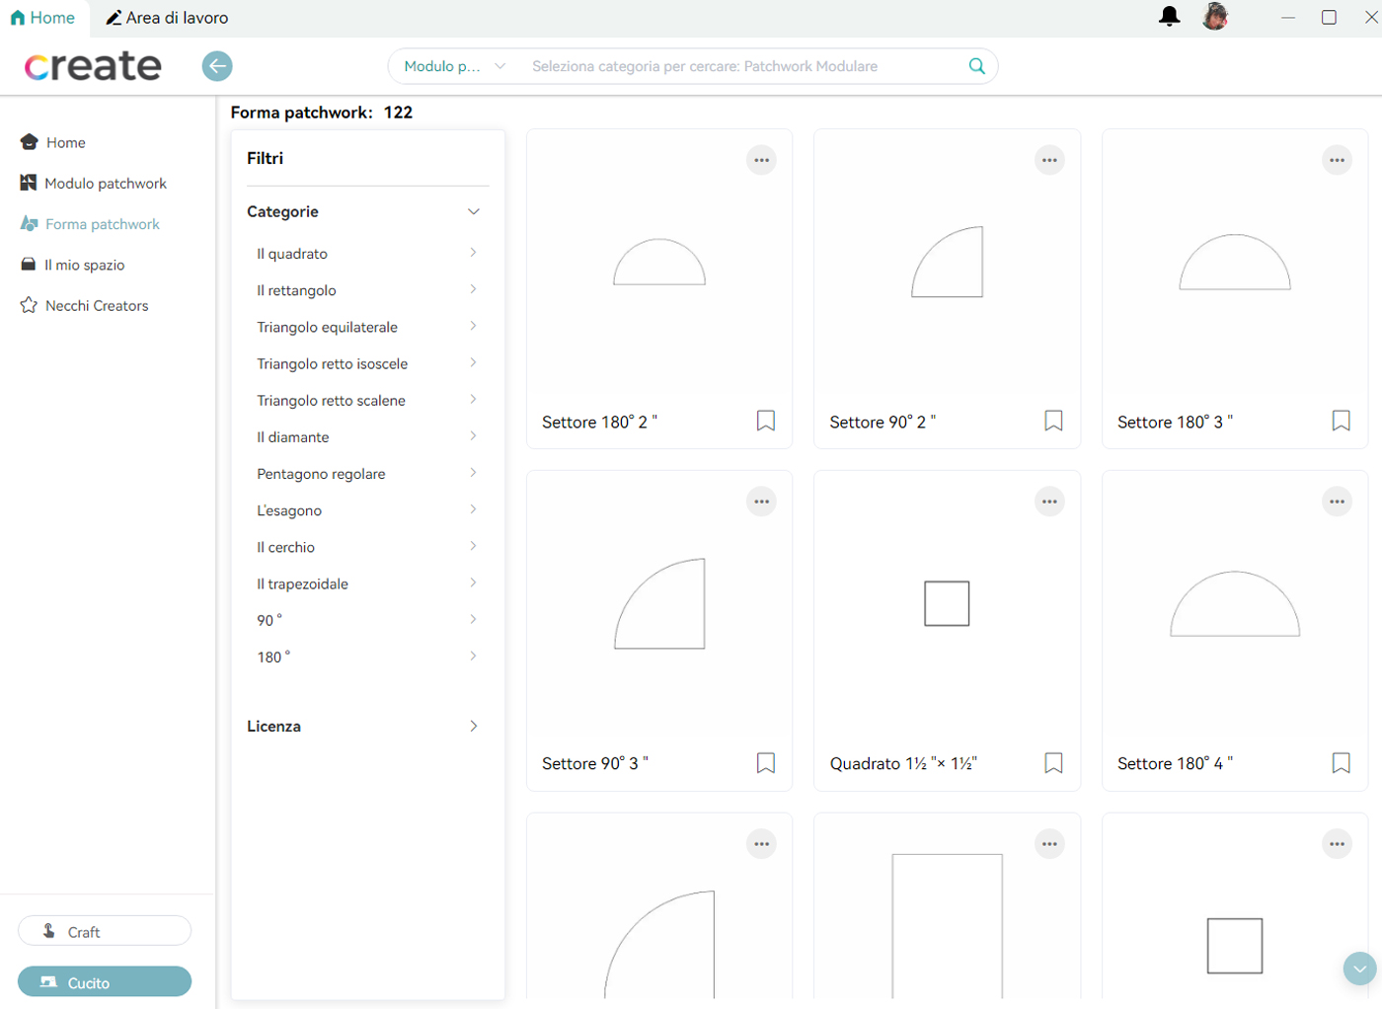Select the Il cerchio category filter
1382x1009 pixels.
(286, 547)
